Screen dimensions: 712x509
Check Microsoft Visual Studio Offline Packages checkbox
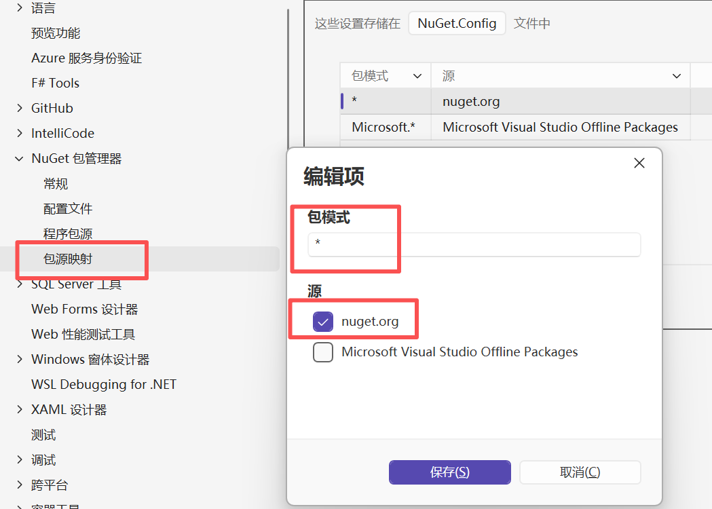(323, 352)
